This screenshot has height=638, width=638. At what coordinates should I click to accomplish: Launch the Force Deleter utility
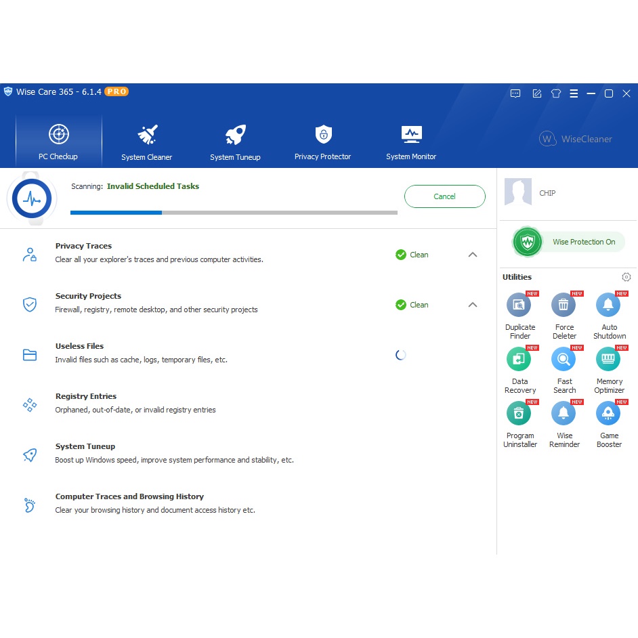563,306
